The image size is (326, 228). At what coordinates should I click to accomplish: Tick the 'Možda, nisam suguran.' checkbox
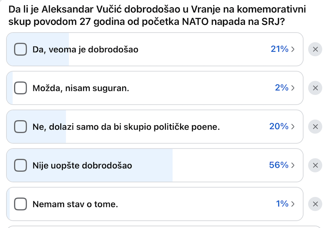(x=20, y=88)
